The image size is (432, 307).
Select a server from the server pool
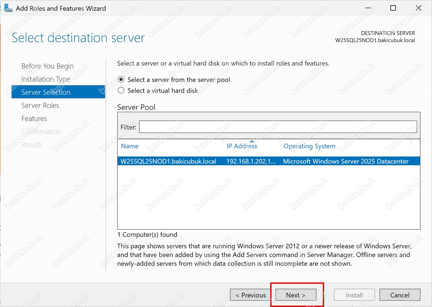coord(121,79)
